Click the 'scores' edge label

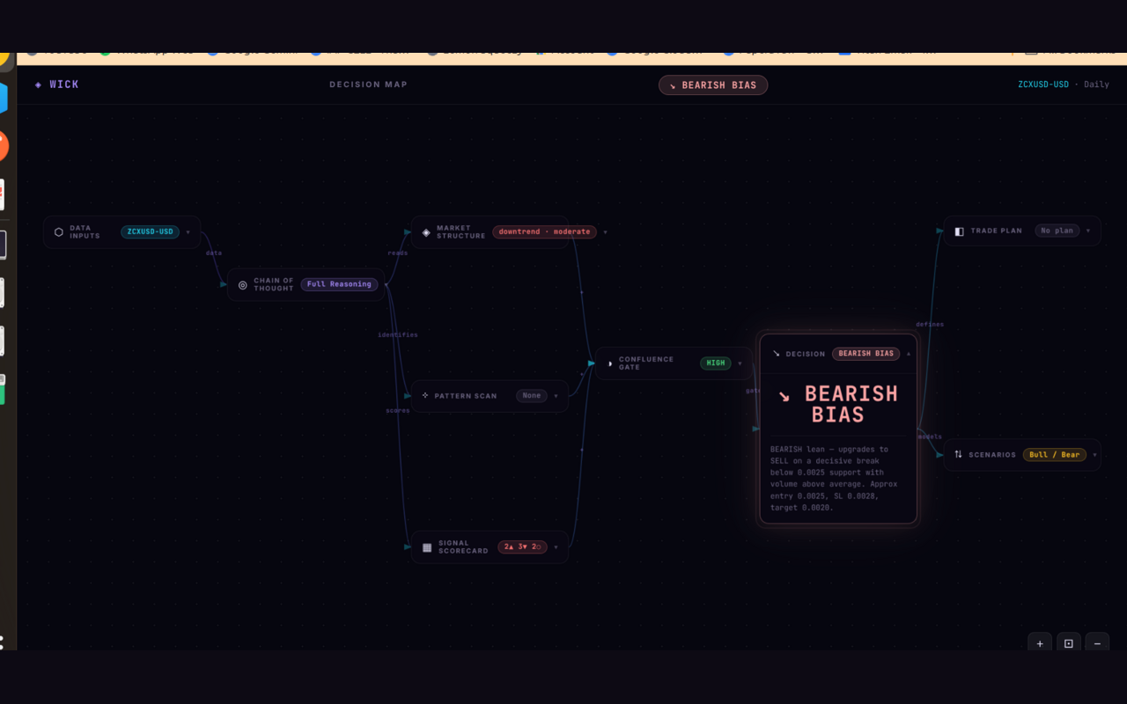398,411
